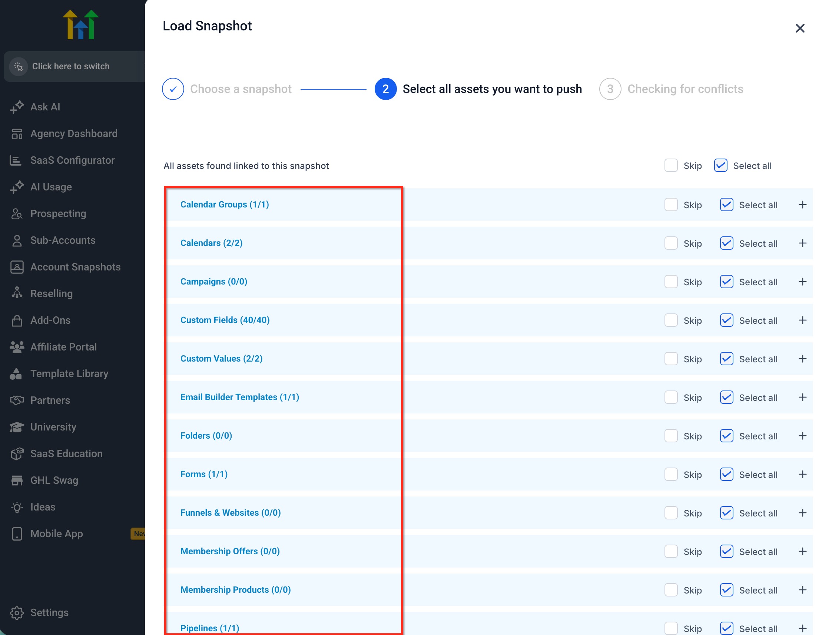This screenshot has width=822, height=635.
Task: Click the step 2 circle indicator
Action: point(385,89)
